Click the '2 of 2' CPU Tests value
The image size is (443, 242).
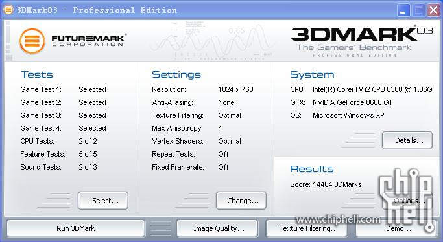88,142
